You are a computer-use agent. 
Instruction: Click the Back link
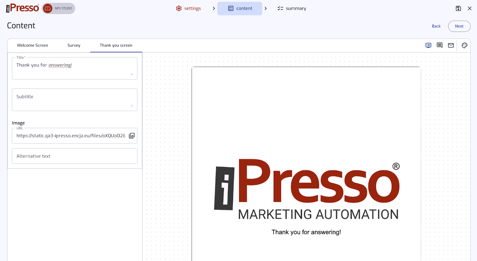(436, 26)
